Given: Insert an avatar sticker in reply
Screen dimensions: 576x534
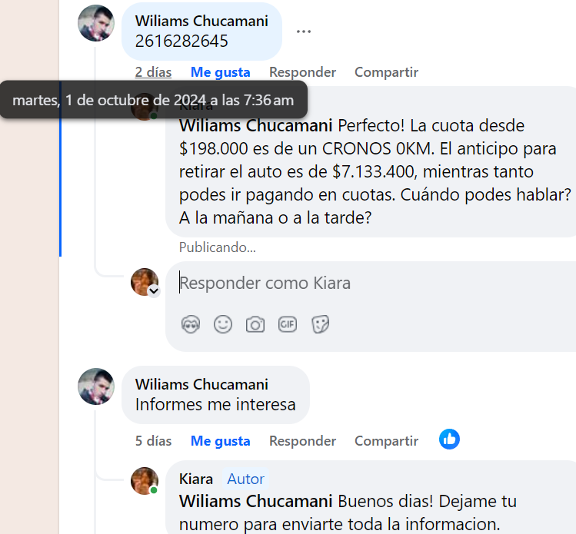Looking at the screenshot, I should tap(191, 324).
